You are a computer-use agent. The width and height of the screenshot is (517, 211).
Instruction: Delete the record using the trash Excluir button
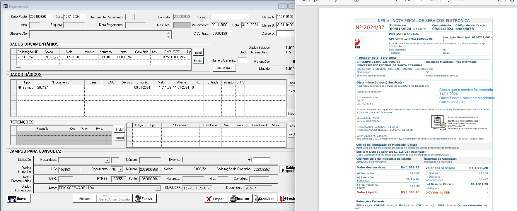[x=144, y=198]
